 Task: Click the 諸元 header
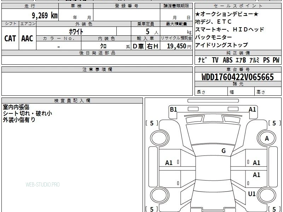(238, 84)
